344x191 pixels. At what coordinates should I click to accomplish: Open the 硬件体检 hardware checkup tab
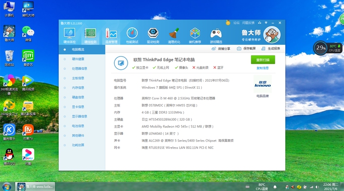[69, 36]
